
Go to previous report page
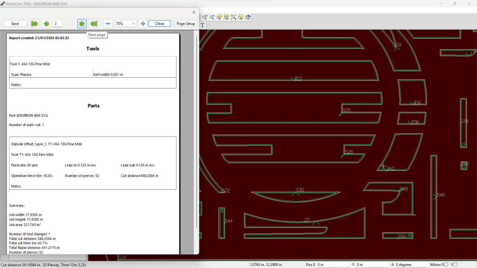pyautogui.click(x=46, y=23)
